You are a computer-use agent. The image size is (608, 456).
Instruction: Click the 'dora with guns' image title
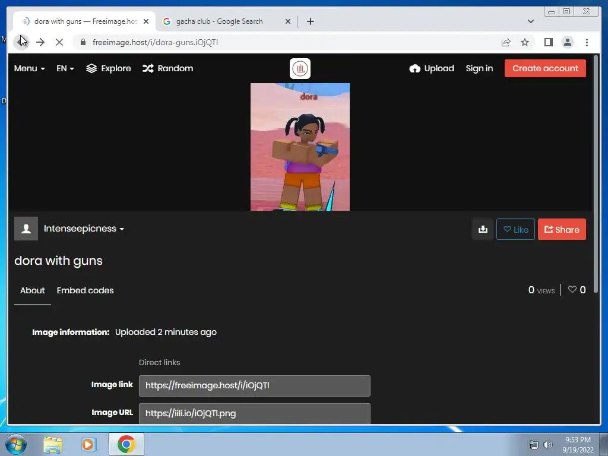click(x=59, y=261)
